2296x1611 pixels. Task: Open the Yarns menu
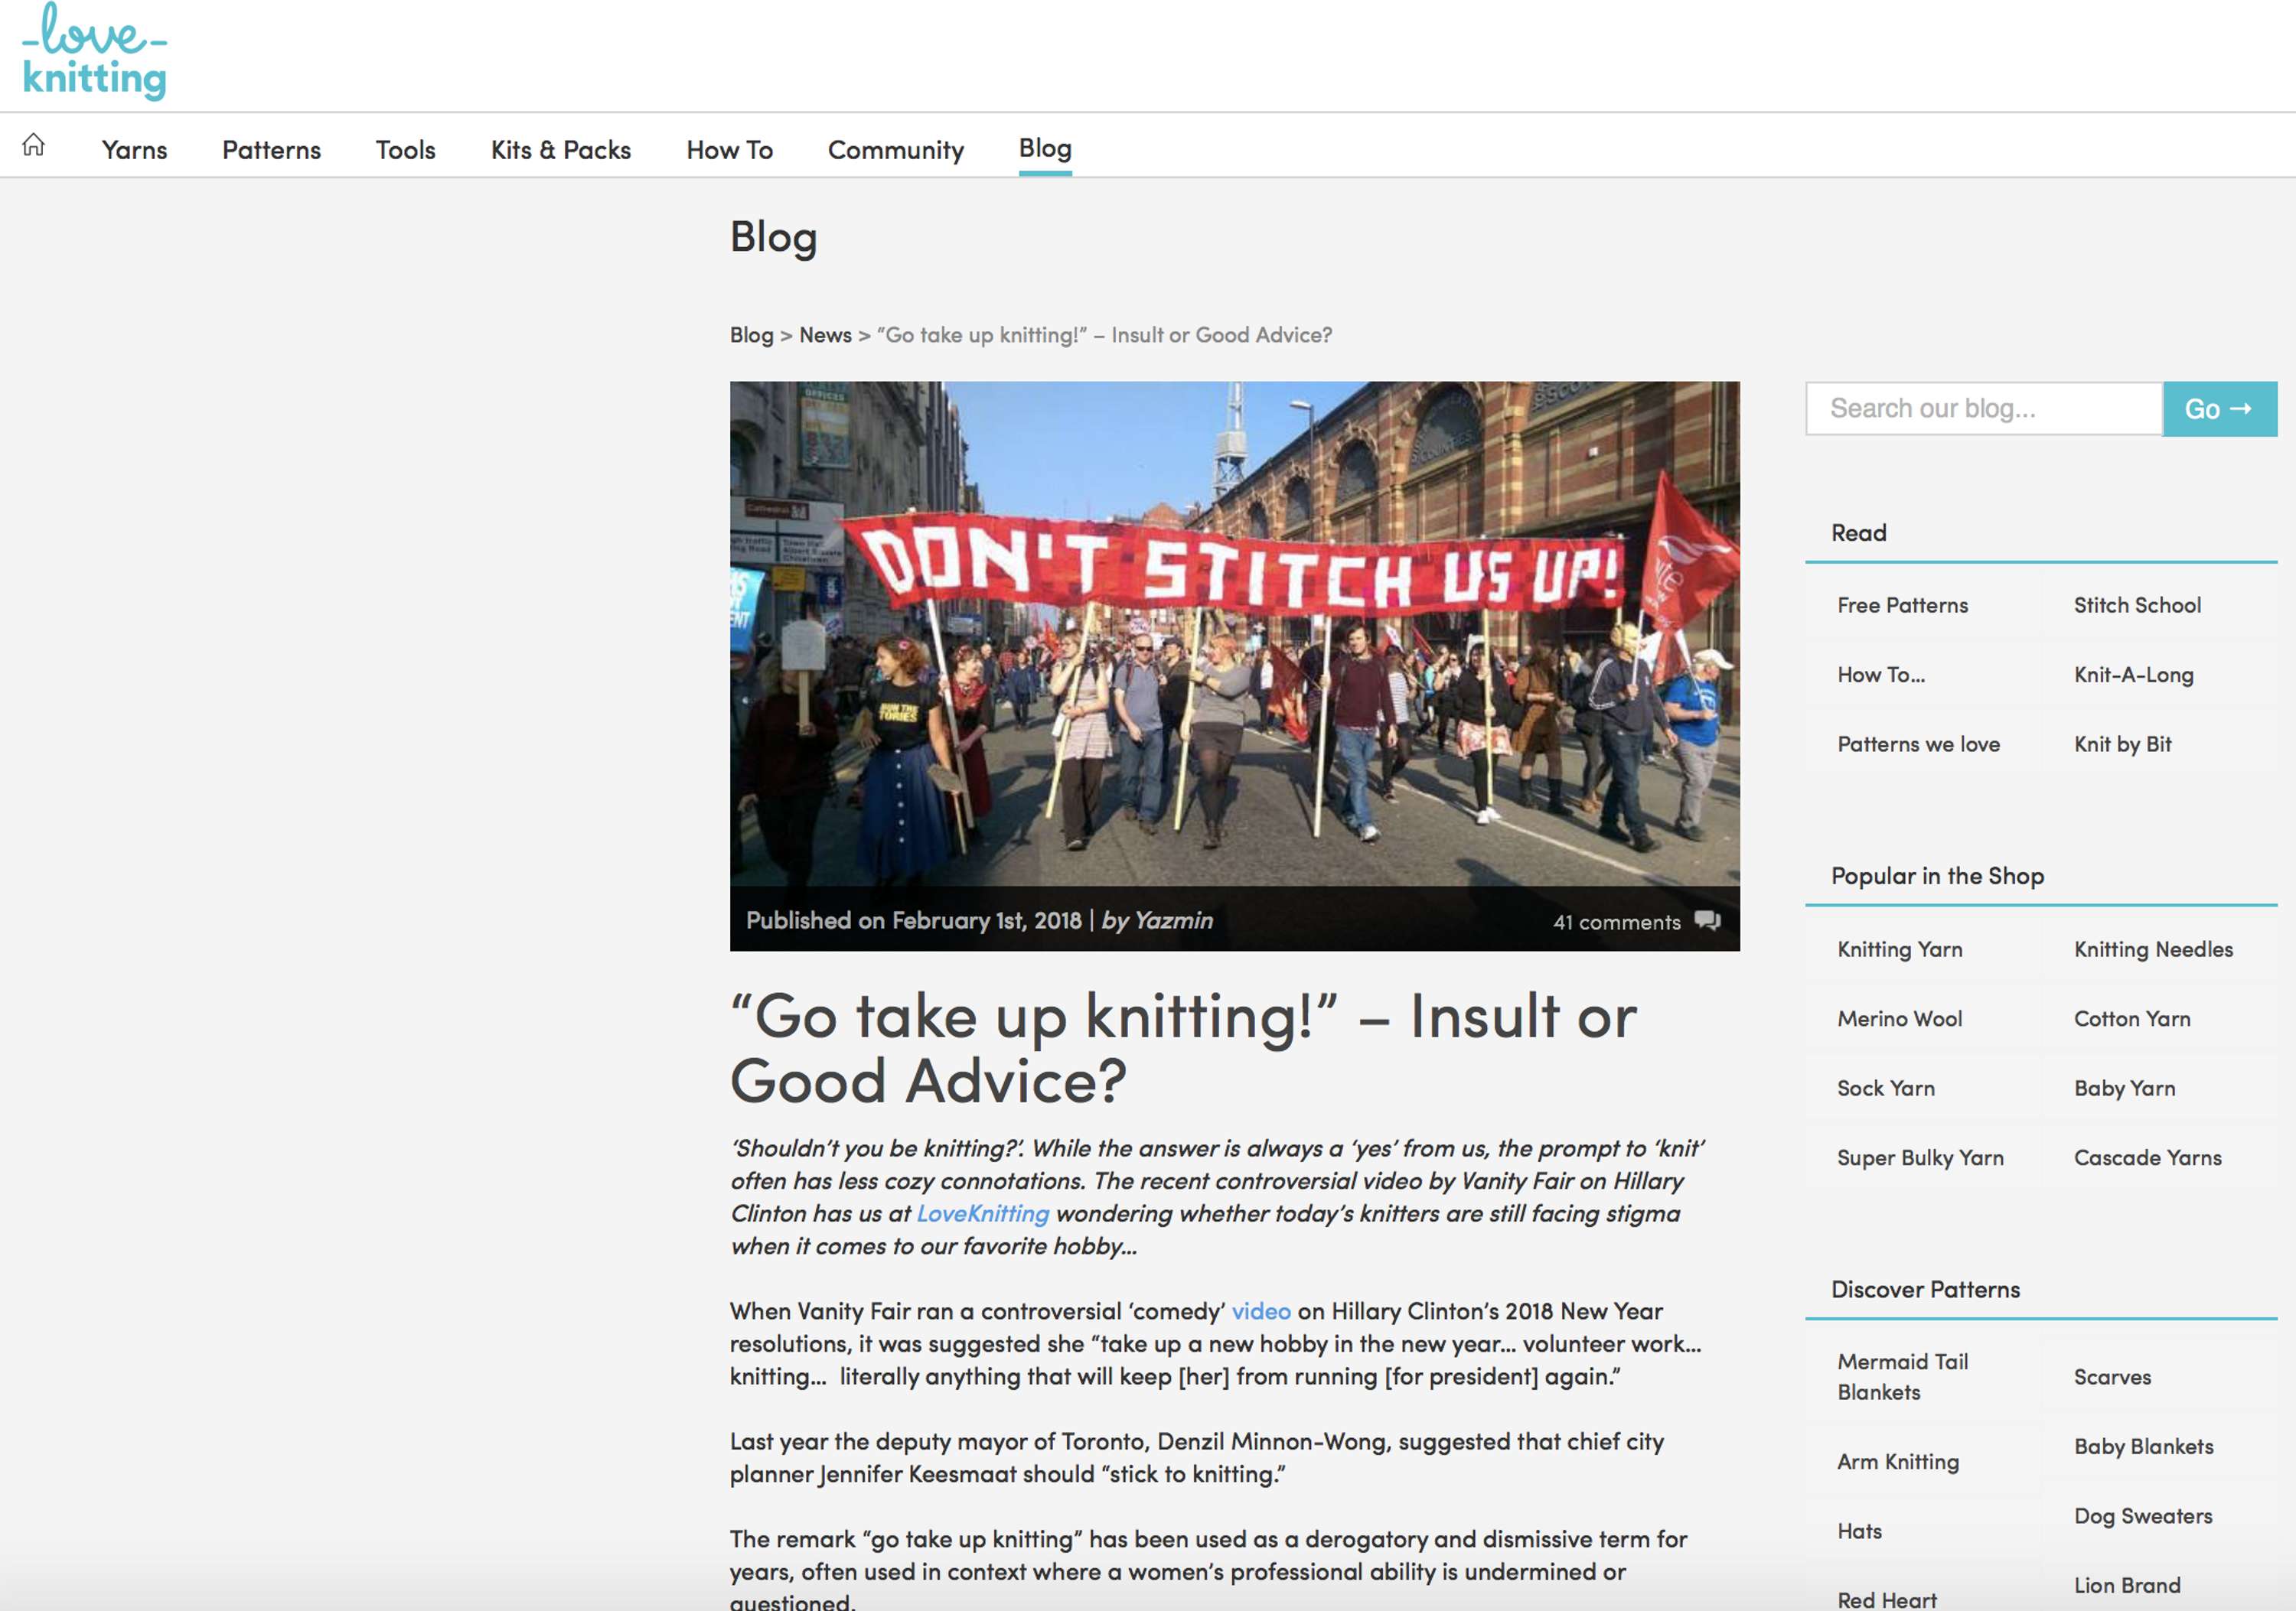click(134, 150)
